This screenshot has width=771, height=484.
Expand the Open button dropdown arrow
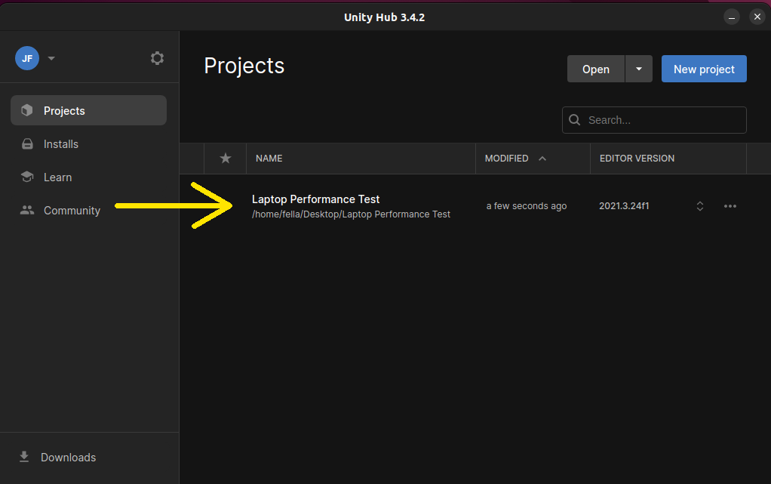(639, 69)
